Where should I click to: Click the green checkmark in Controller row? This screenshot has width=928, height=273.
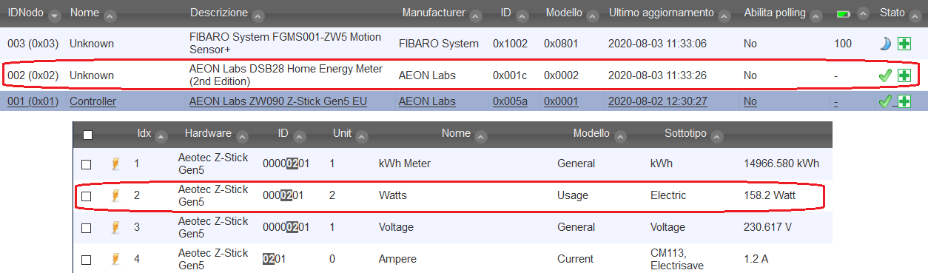point(885,101)
